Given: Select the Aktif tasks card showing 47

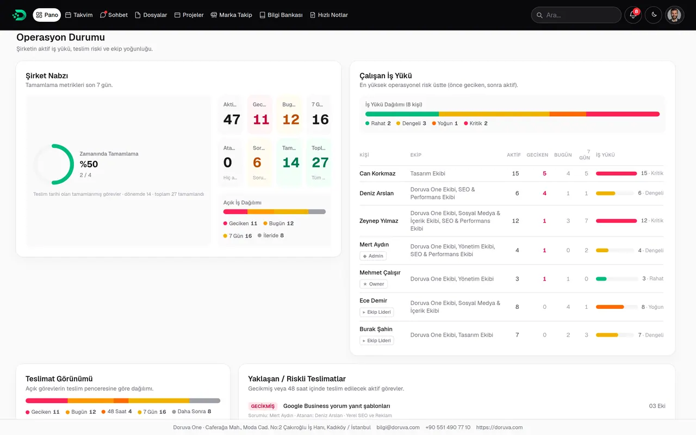Looking at the screenshot, I should coord(232,115).
